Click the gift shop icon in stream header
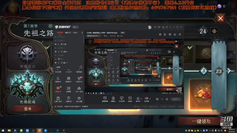This screenshot has height=133, width=237. click(x=160, y=34)
